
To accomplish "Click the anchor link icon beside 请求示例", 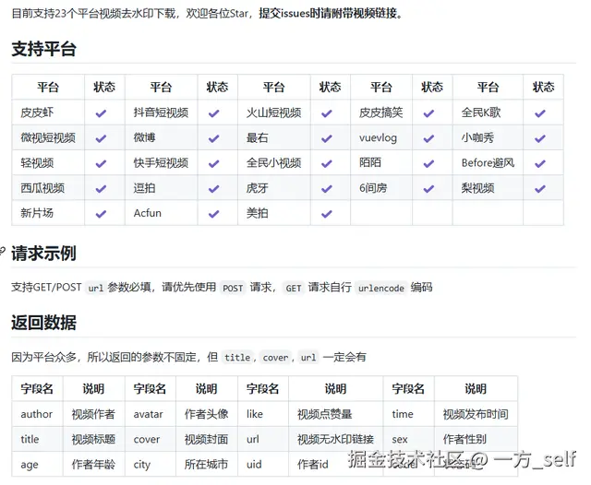I will tap(2, 251).
